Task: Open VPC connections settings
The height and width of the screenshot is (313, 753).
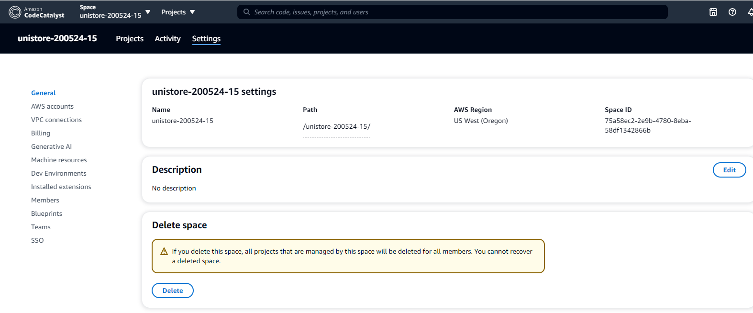Action: click(56, 120)
